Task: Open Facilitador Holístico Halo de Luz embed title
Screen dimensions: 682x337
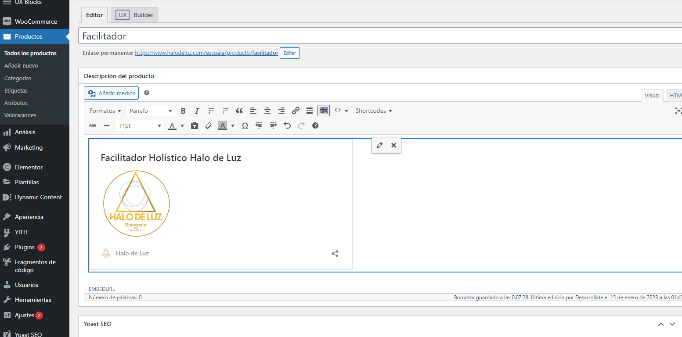Action: click(171, 158)
